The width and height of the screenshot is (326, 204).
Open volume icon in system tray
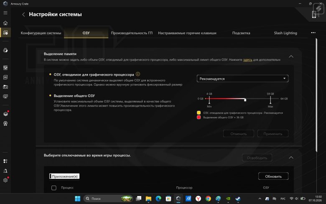(x=296, y=199)
